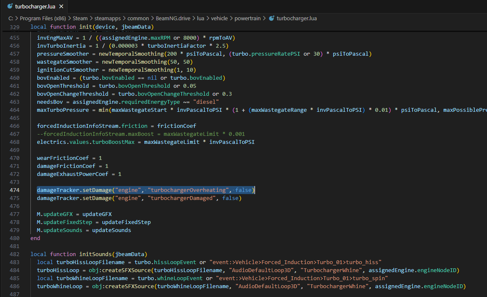
Task: Click the 'end' keyword on line 480
Action: click(x=35, y=238)
